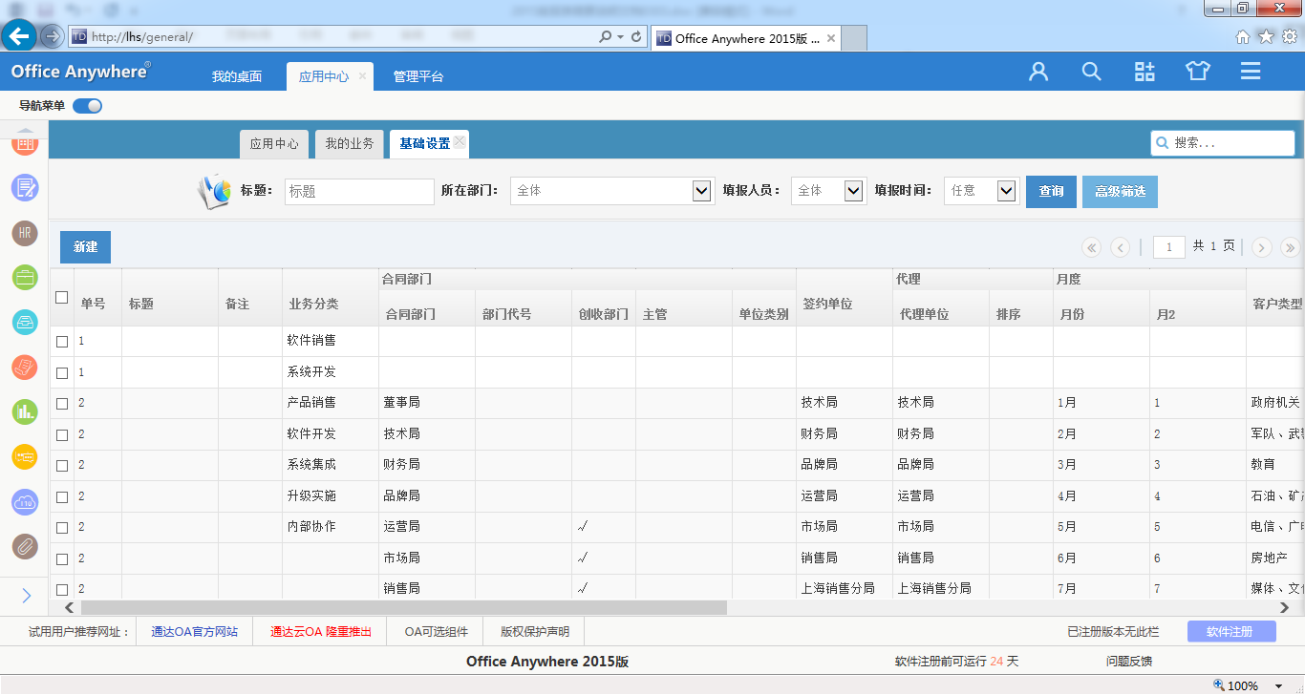
Task: Tick the checkbox for the 软件销售 row
Action: [x=61, y=340]
